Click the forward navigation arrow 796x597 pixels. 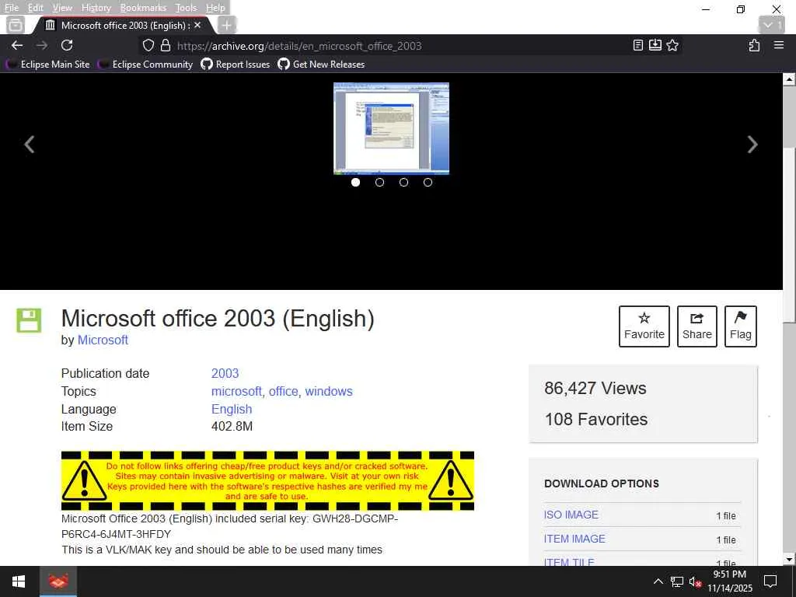click(x=42, y=45)
